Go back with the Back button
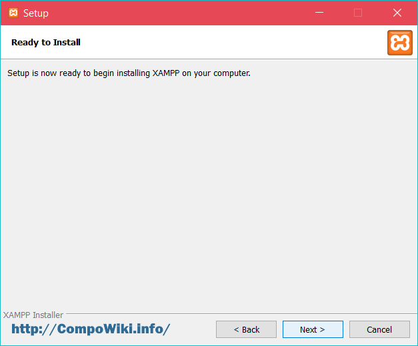This screenshot has width=418, height=346. 246,329
